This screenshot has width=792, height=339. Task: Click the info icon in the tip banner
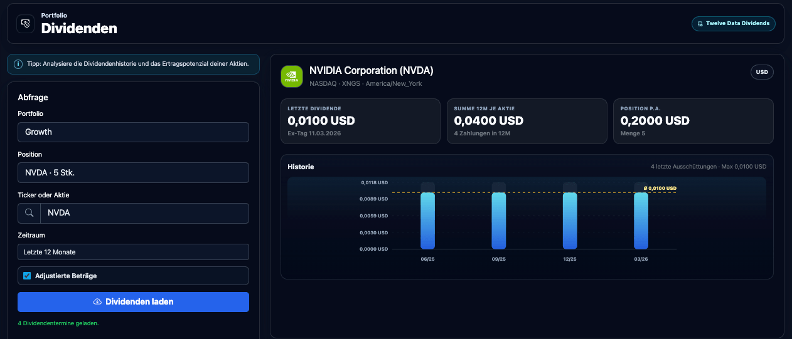point(18,64)
